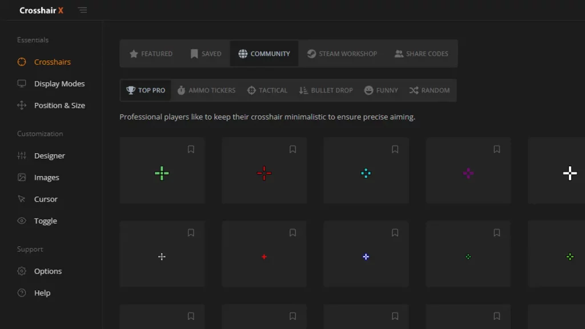Select the Random category
Viewport: 585px width, 329px height.
[430, 90]
